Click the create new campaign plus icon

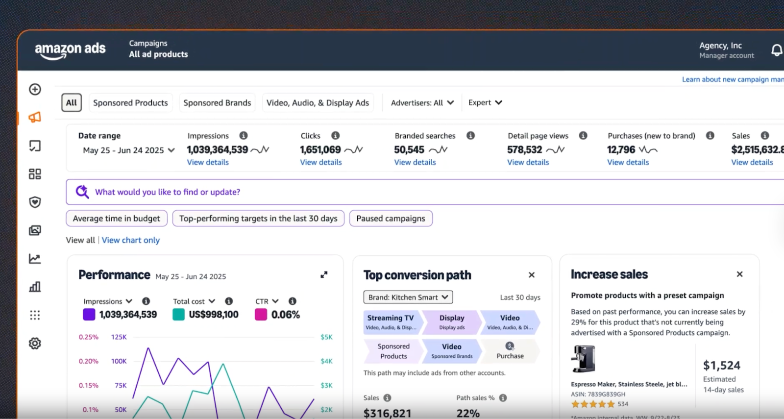[x=35, y=89]
